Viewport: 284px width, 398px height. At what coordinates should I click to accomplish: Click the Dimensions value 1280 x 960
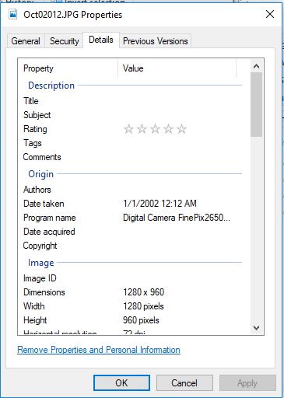143,292
